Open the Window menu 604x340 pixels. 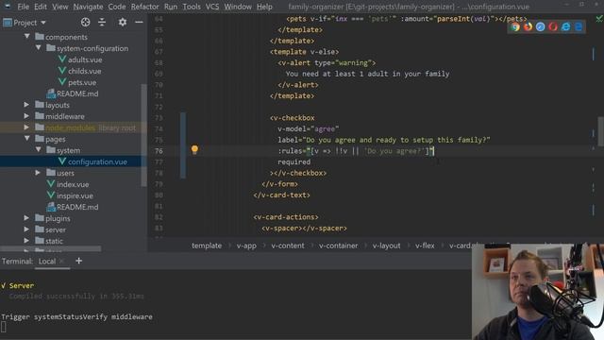pyautogui.click(x=238, y=7)
